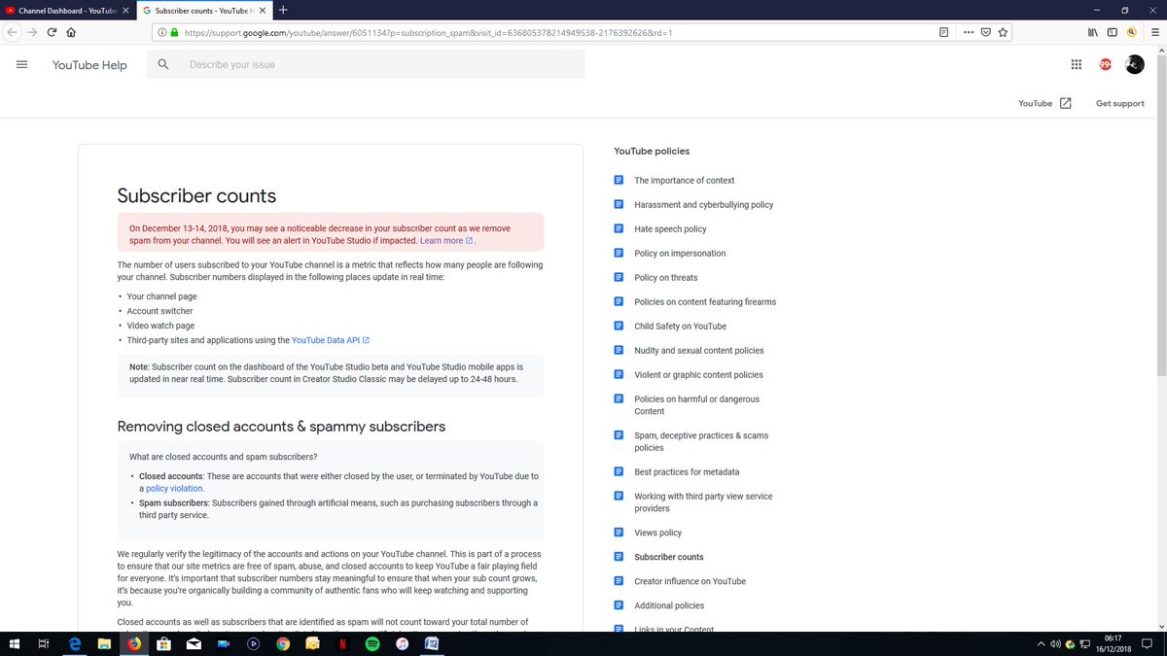Open Task View on the taskbar
This screenshot has width=1167, height=656.
(44, 643)
